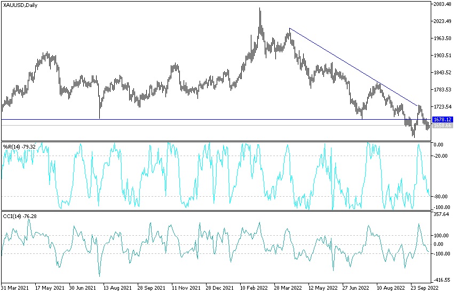459x294 pixels.
Task: Click the 10 Aug 2022 date label
Action: tap(391, 288)
